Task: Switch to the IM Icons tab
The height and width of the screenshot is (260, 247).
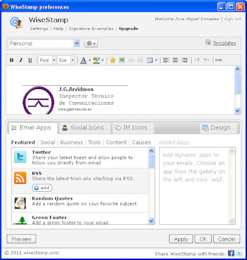Action: pyautogui.click(x=133, y=128)
